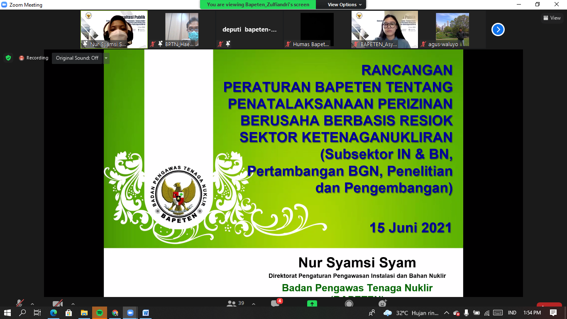567x319 pixels.
Task: Click the View layout button
Action: click(552, 18)
